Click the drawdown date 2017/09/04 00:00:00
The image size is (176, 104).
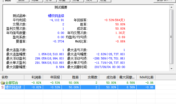click(110, 67)
